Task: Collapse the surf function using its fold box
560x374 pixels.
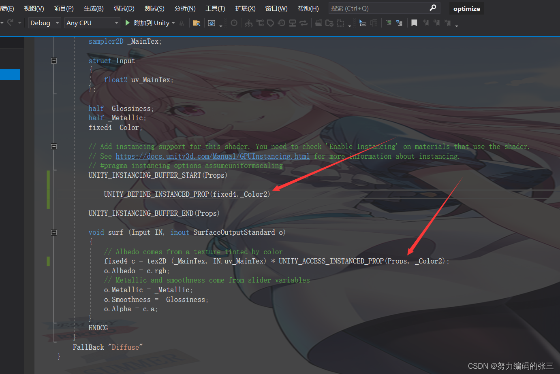Action: coord(53,232)
